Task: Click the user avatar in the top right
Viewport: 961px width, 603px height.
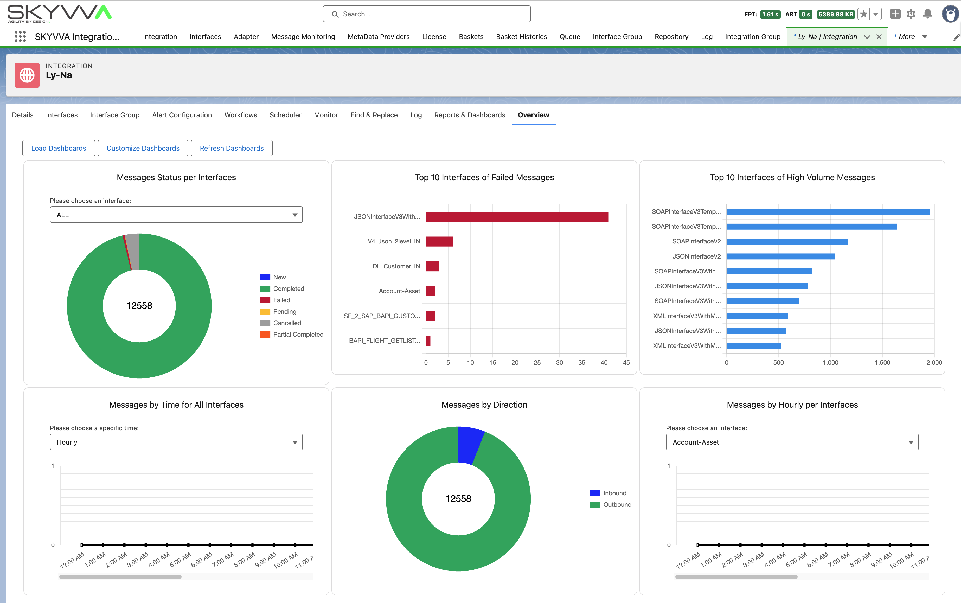Action: click(x=950, y=14)
